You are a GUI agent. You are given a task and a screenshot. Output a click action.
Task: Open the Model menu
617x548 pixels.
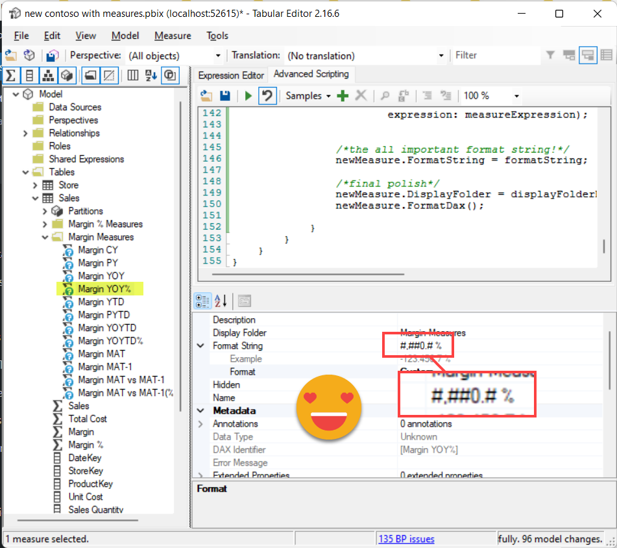(125, 36)
